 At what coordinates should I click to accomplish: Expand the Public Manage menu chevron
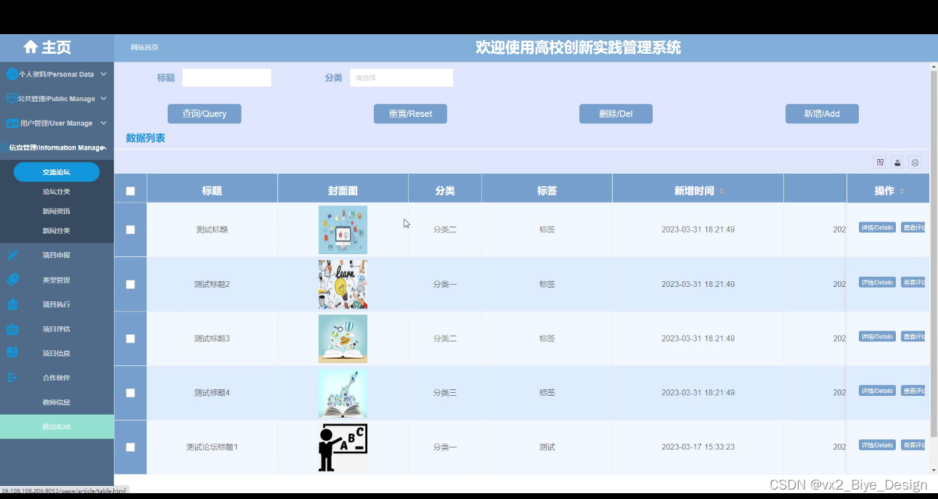point(104,99)
